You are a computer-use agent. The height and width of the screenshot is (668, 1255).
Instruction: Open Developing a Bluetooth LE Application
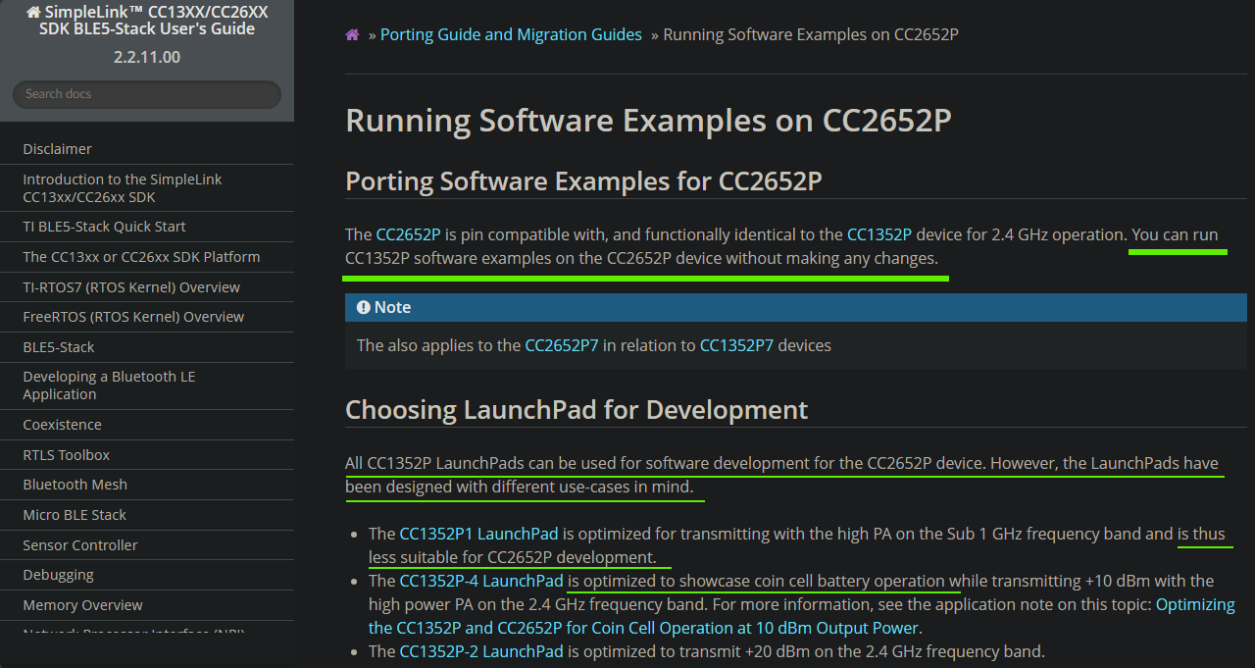[147, 385]
